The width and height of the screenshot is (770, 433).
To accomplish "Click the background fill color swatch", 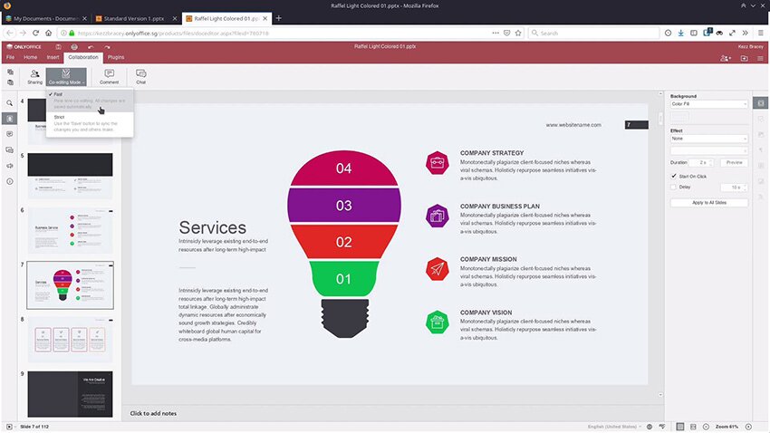I will click(679, 117).
